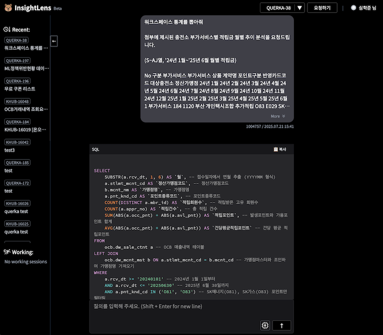Send the query with the up arrow

point(282,325)
